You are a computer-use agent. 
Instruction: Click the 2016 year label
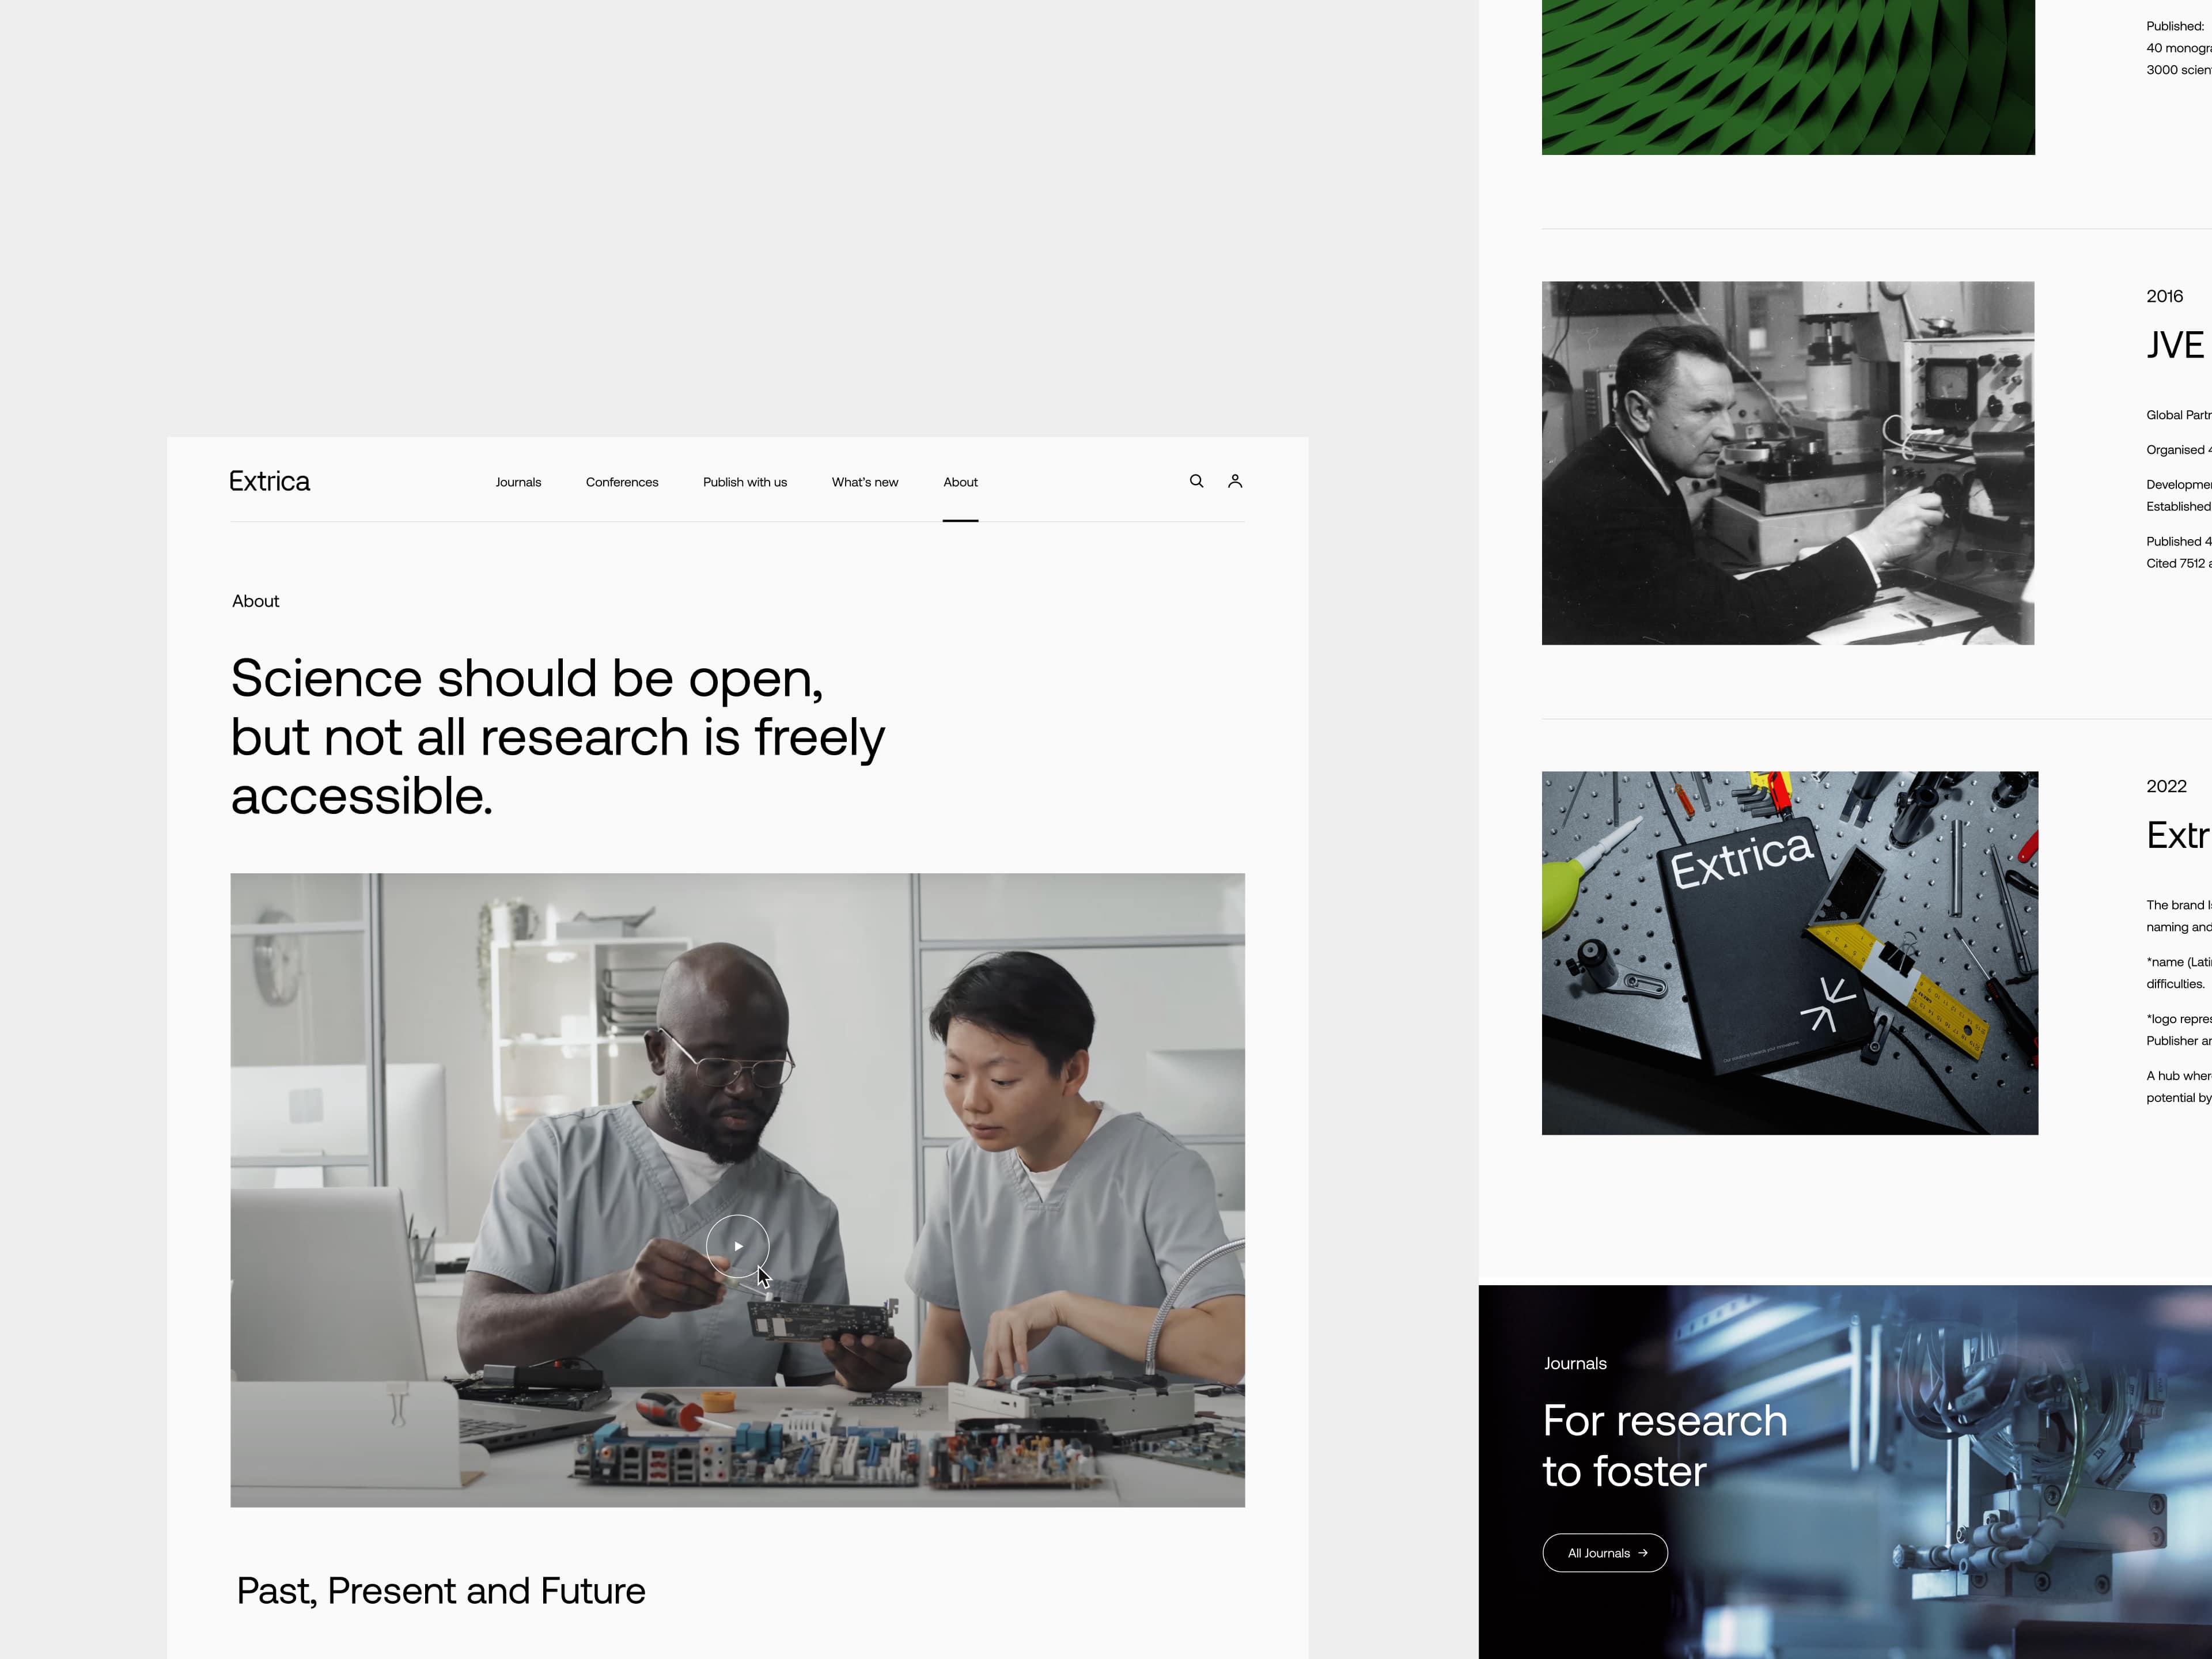[2164, 296]
